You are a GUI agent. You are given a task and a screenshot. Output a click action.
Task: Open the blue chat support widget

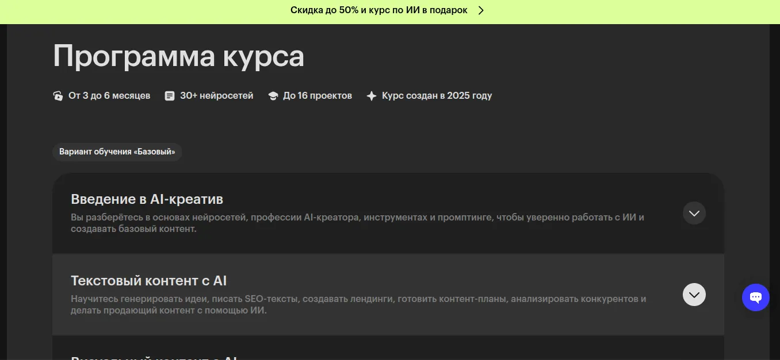tap(756, 297)
